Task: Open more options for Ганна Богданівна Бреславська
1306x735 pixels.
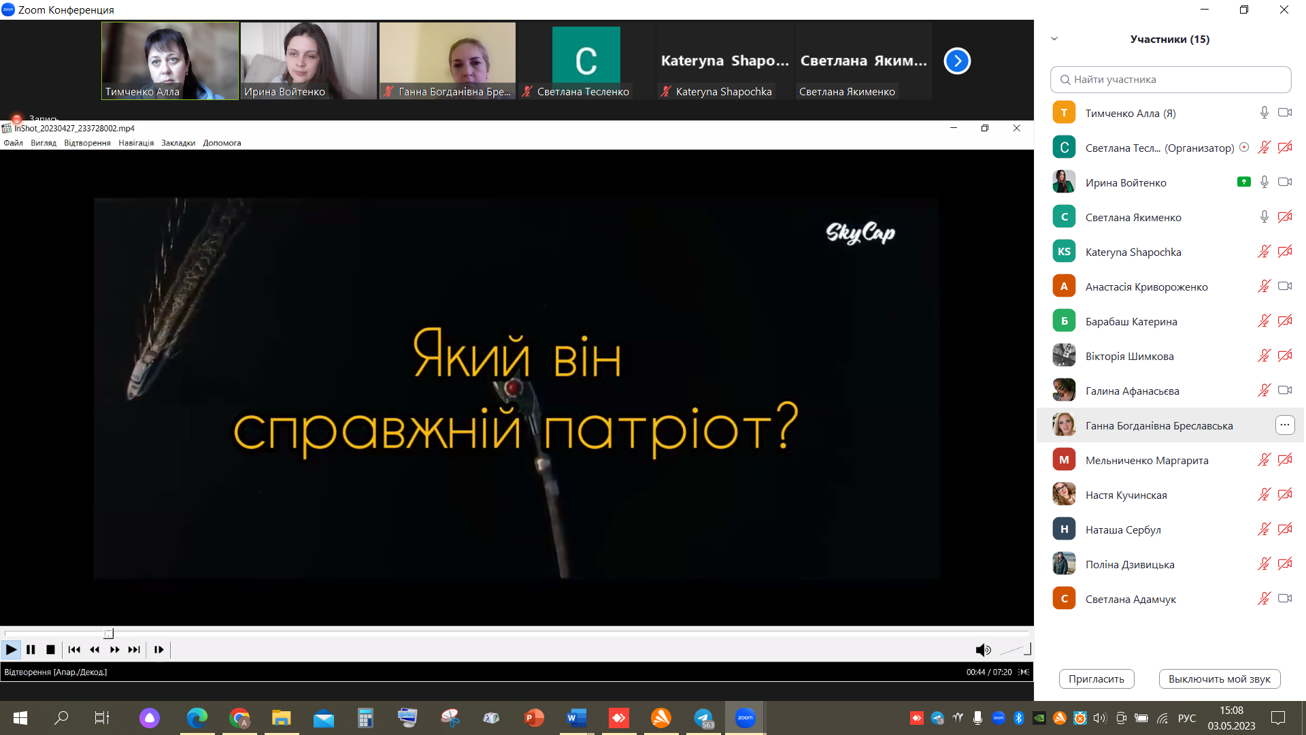Action: pyautogui.click(x=1284, y=425)
